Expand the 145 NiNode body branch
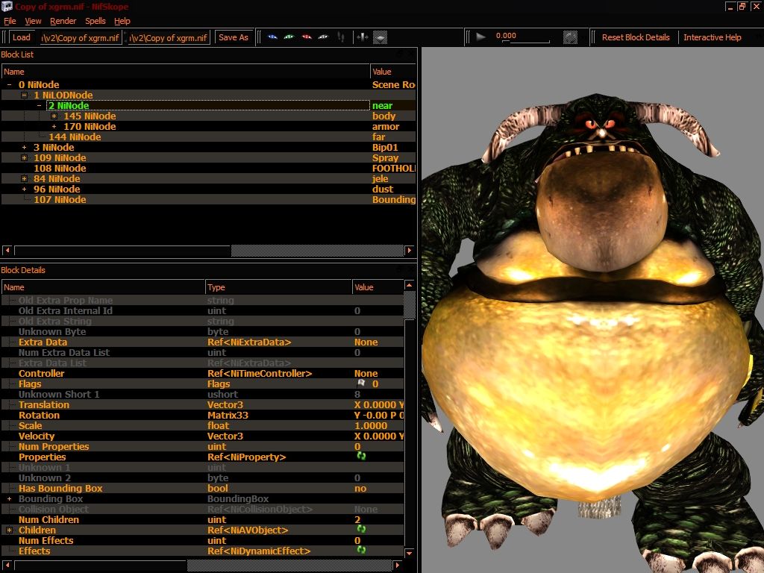Image resolution: width=764 pixels, height=573 pixels. coord(54,116)
